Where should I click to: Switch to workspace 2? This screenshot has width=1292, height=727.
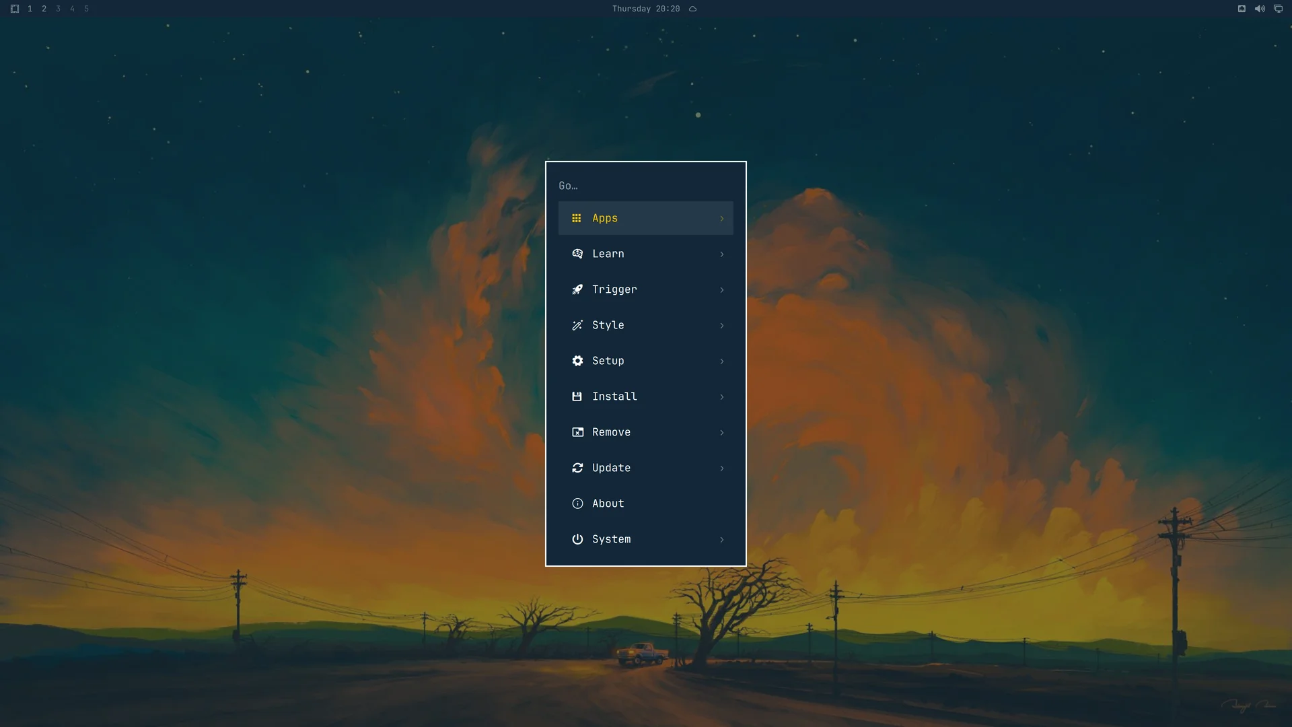[44, 9]
